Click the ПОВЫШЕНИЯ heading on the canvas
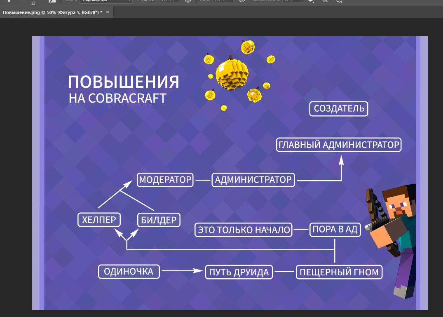The width and height of the screenshot is (443, 317). click(124, 82)
